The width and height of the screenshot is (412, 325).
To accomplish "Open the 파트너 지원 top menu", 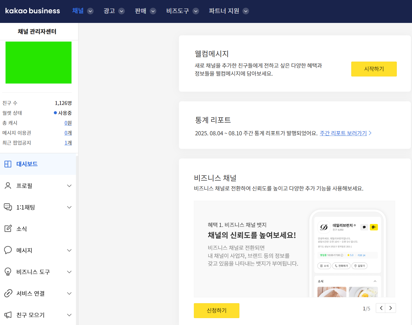I will coord(224,11).
